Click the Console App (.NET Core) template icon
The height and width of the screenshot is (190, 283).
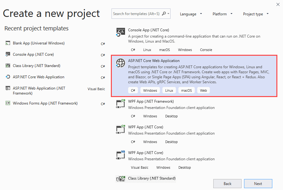pos(121,32)
